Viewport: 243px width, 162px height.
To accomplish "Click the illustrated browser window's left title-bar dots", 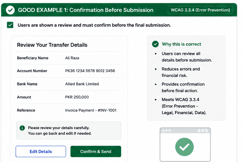I will [x=166, y=131].
